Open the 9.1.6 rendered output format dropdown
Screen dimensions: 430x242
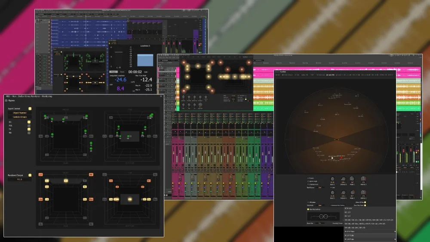(19, 180)
